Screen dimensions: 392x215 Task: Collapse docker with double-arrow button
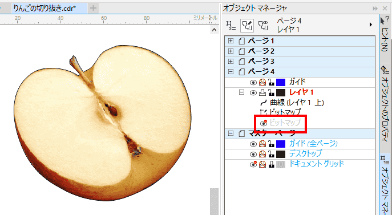(x=375, y=9)
